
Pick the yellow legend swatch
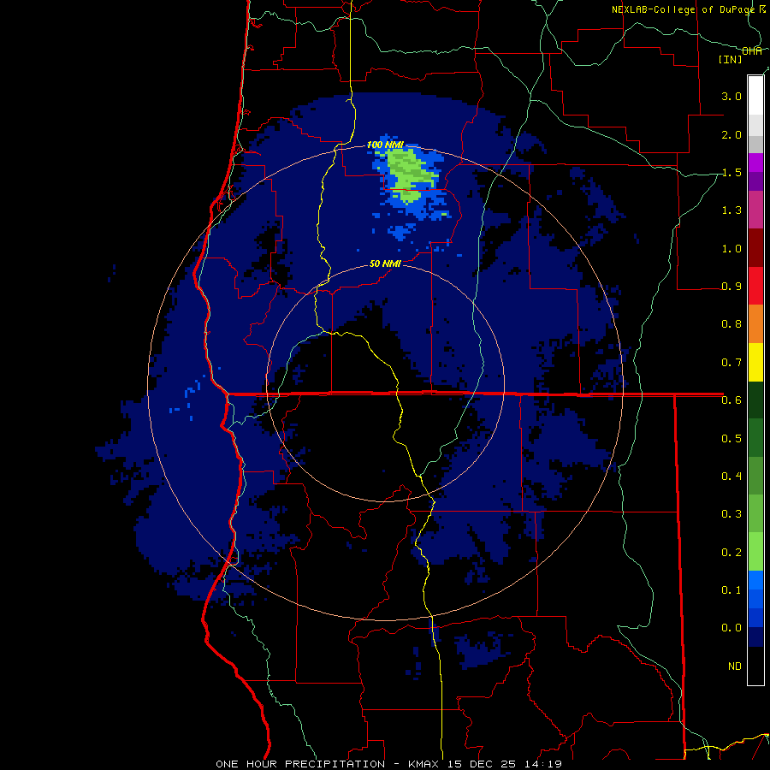coord(755,362)
